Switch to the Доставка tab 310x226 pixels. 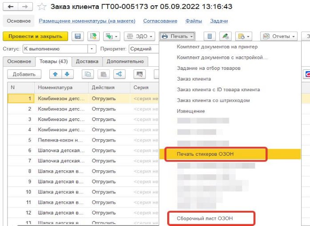(87, 61)
